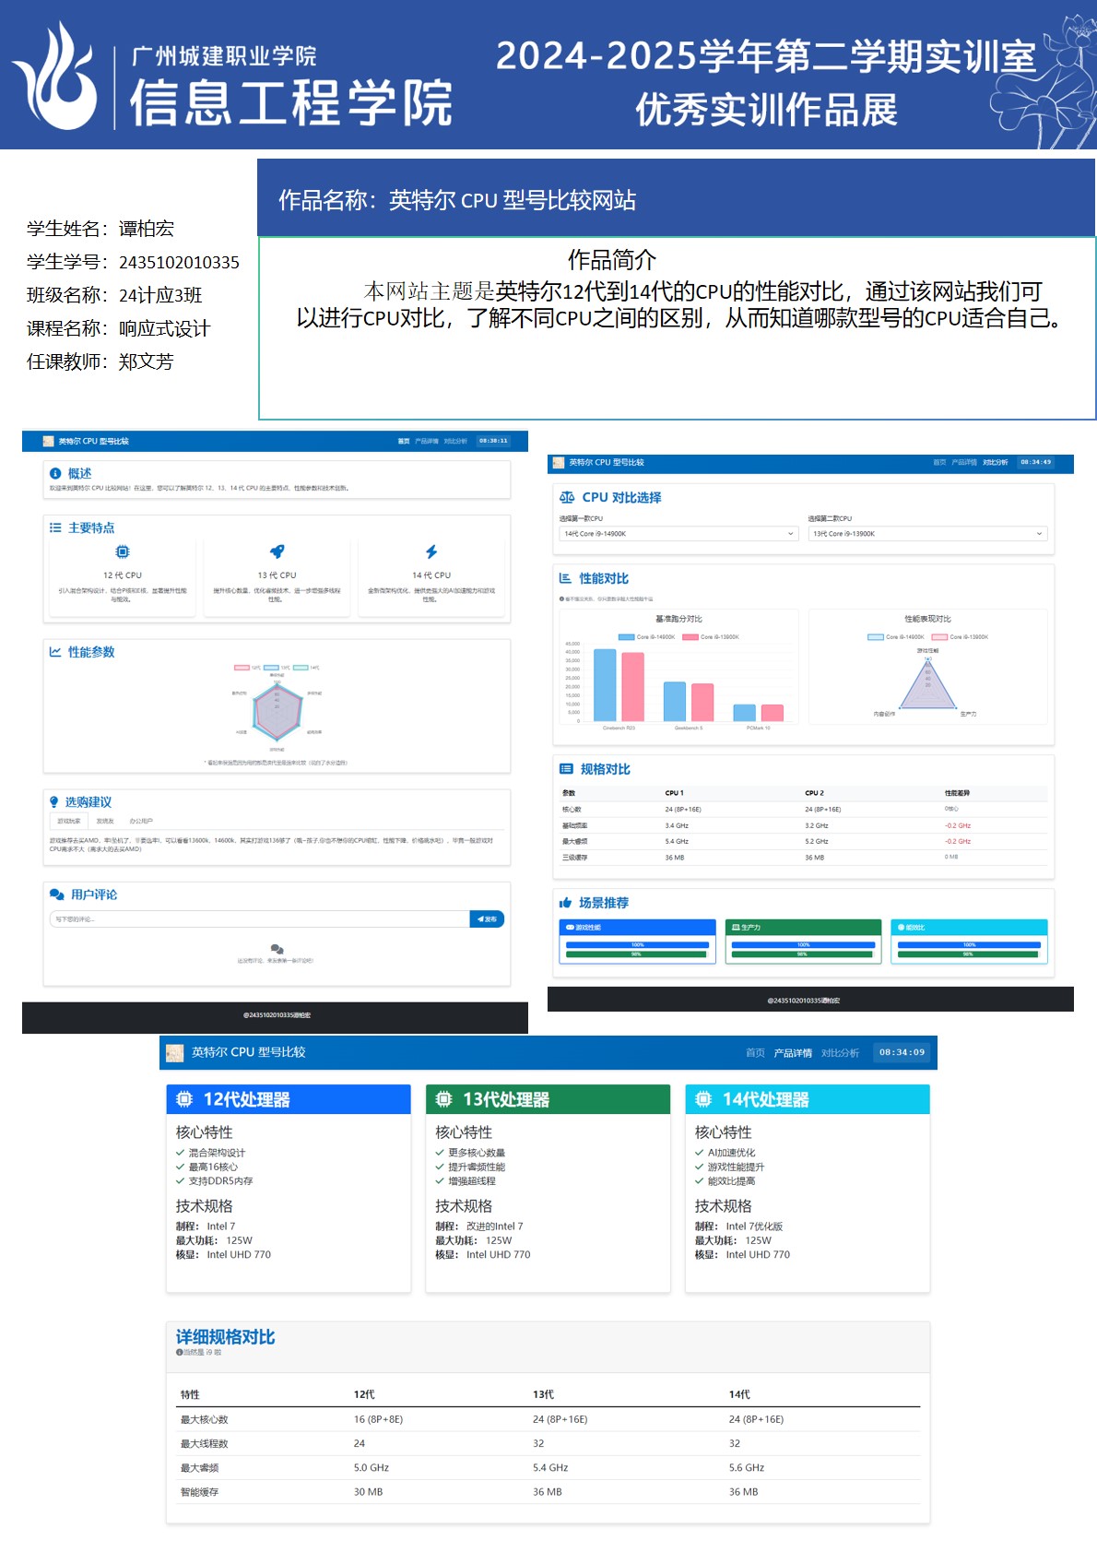Image resolution: width=1097 pixels, height=1552 pixels.
Task: Click the chip icon in 13代处理器 green header
Action: click(x=444, y=1099)
